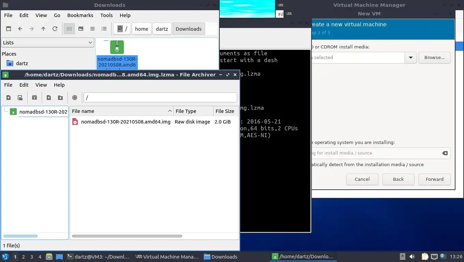Click tree pane horizontal scrollbar in Archiver

click(20, 236)
